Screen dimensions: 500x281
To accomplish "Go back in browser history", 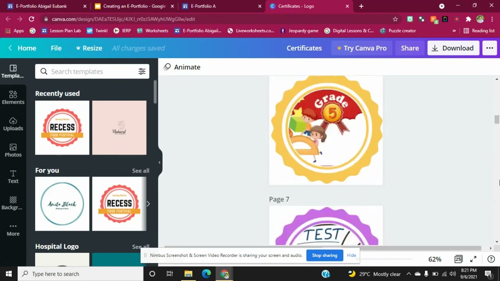I will tap(8, 19).
